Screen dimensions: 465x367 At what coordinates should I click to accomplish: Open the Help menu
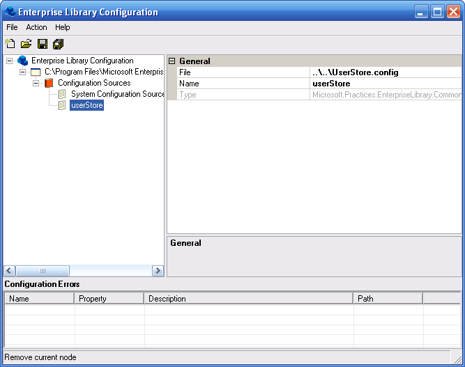coord(63,27)
